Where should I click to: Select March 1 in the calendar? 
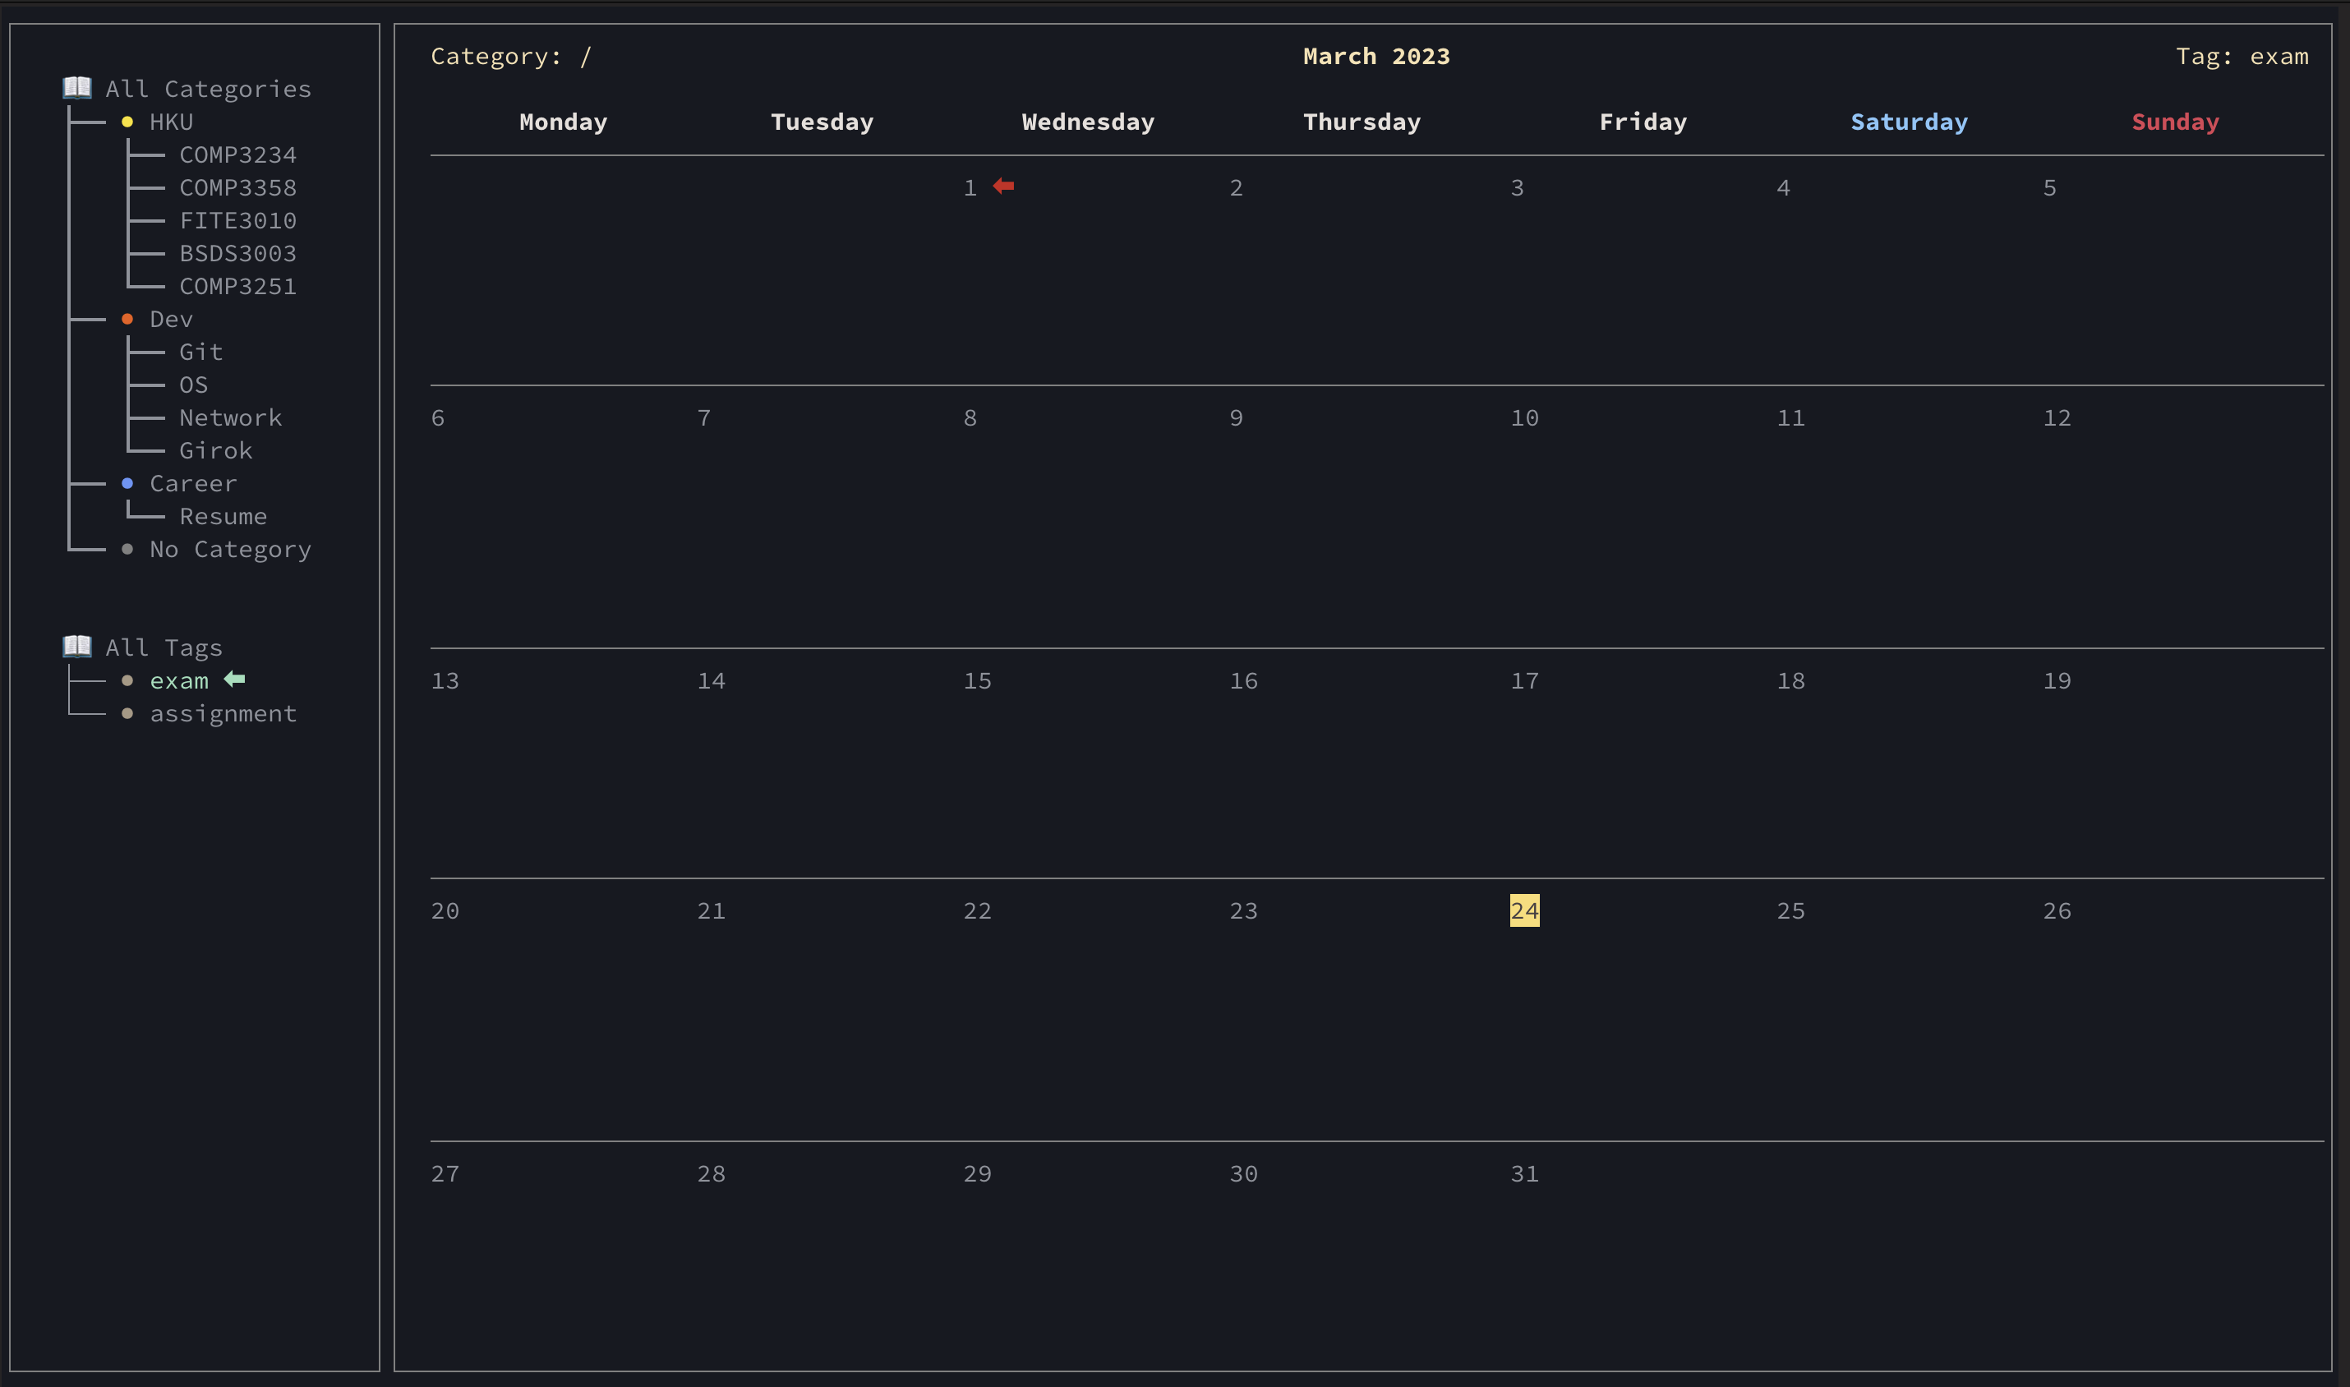(x=970, y=188)
